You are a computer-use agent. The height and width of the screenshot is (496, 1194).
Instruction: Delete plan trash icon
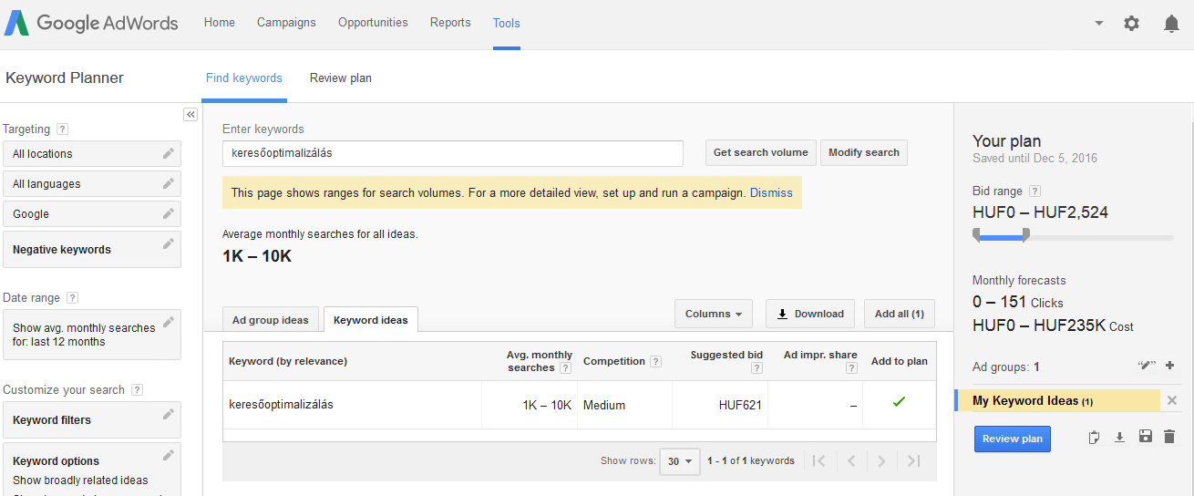[x=1169, y=438]
